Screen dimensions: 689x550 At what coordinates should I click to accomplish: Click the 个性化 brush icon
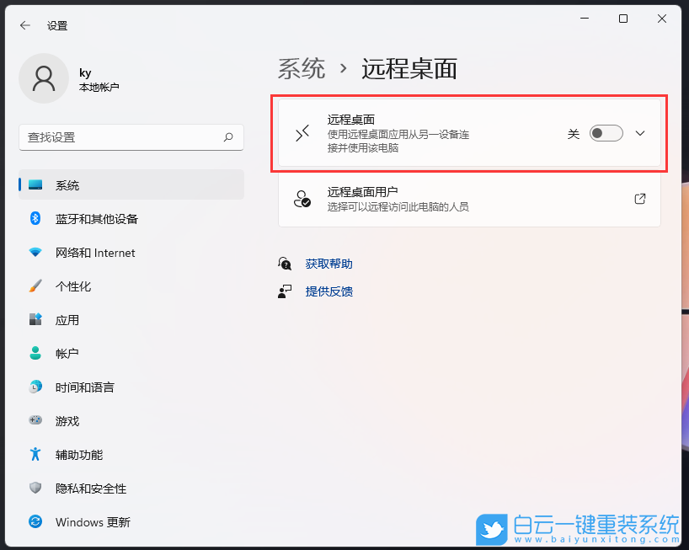35,286
